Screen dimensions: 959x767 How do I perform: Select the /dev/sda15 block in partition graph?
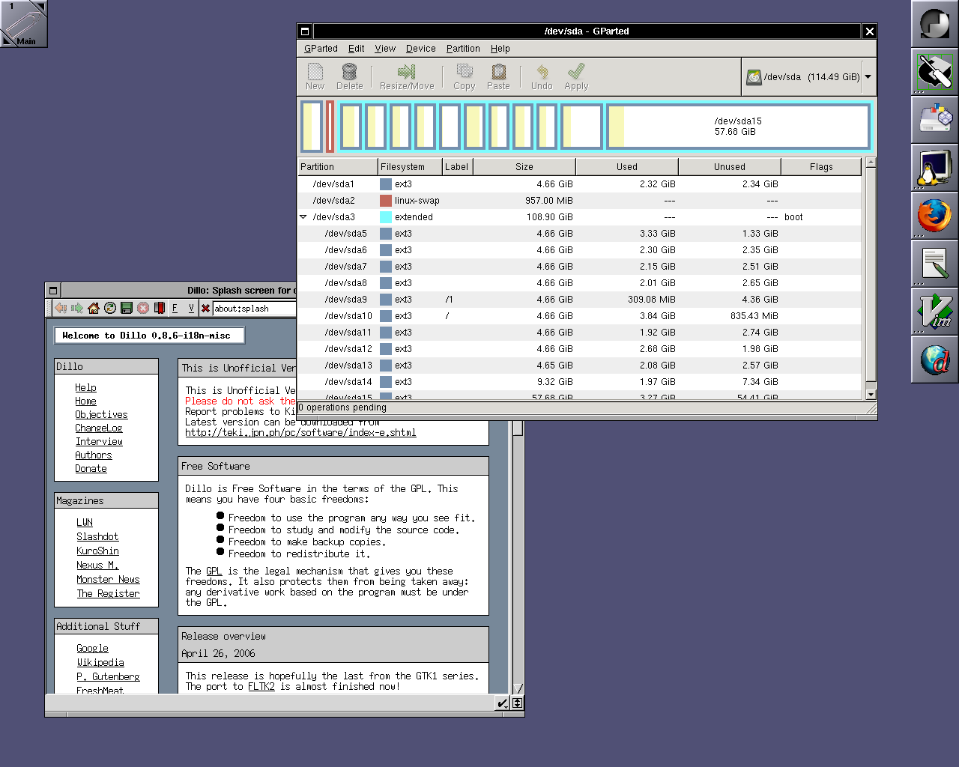tap(739, 126)
